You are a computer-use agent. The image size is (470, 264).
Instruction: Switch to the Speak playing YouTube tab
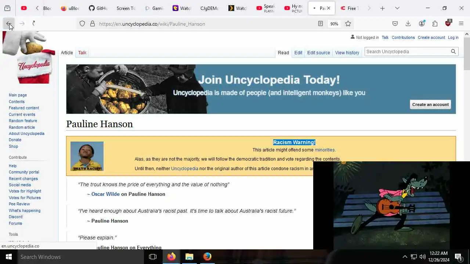[265, 8]
